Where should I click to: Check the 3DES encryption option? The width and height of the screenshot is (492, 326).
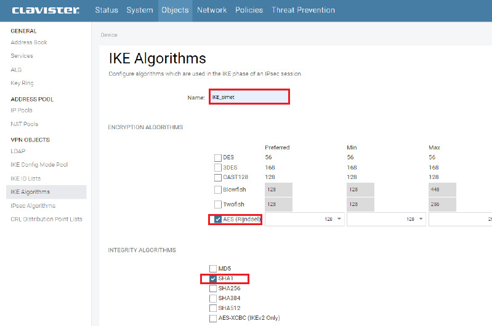(x=218, y=168)
